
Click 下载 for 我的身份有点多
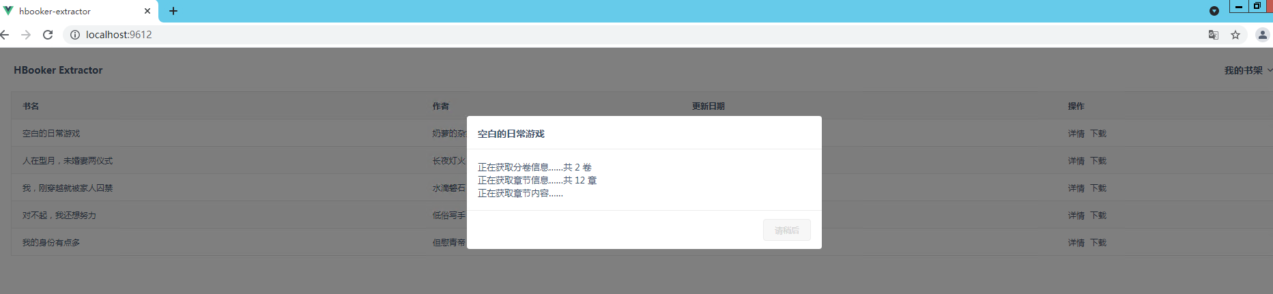(x=1098, y=243)
